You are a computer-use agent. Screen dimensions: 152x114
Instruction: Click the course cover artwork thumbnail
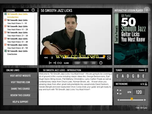(x=131, y=39)
